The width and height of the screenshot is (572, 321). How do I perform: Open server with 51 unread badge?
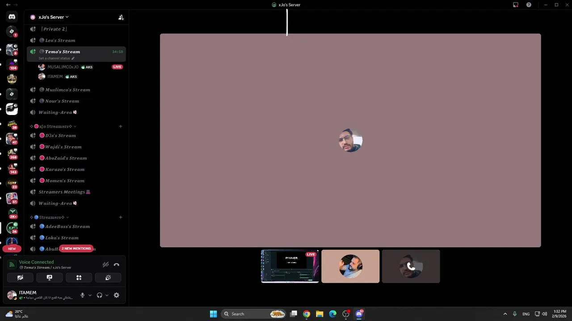point(12,198)
